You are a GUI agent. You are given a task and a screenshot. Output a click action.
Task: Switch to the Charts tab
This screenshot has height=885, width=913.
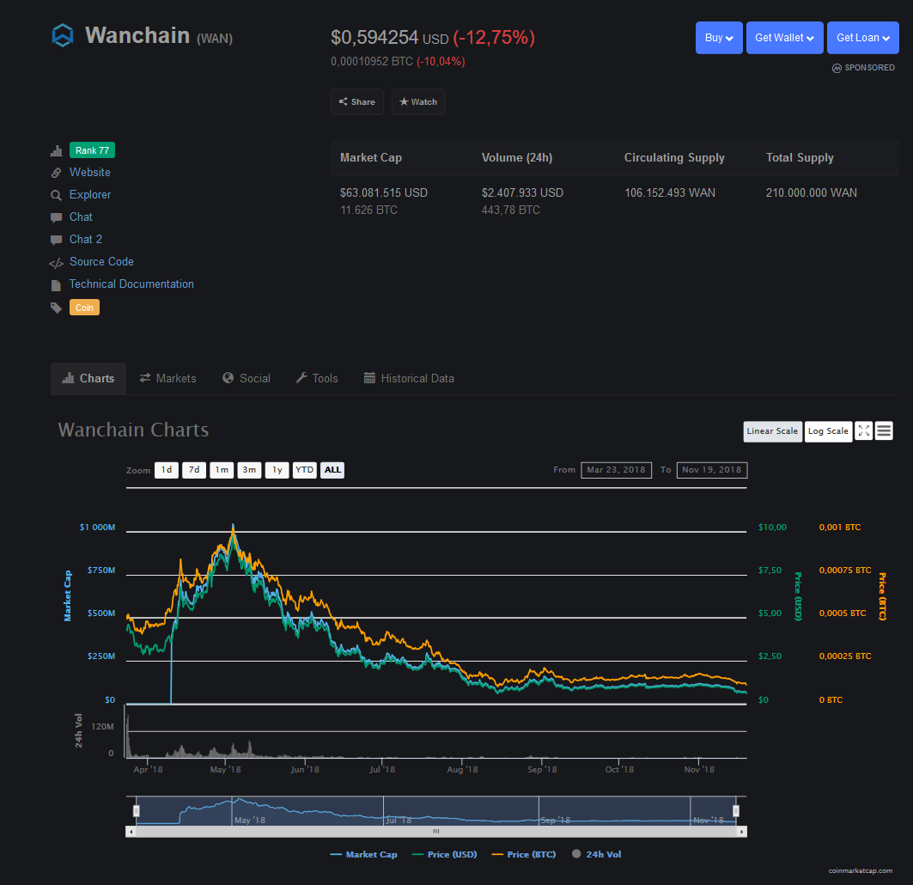click(88, 379)
